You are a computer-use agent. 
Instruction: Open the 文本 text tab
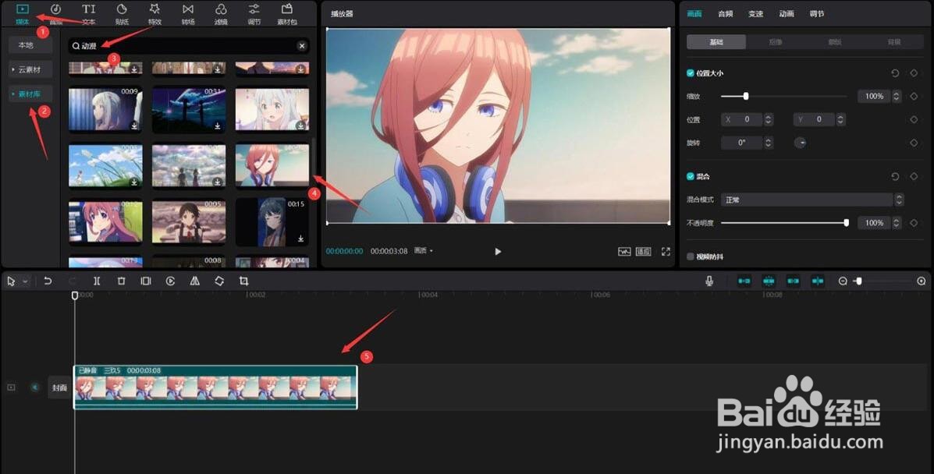(x=89, y=14)
